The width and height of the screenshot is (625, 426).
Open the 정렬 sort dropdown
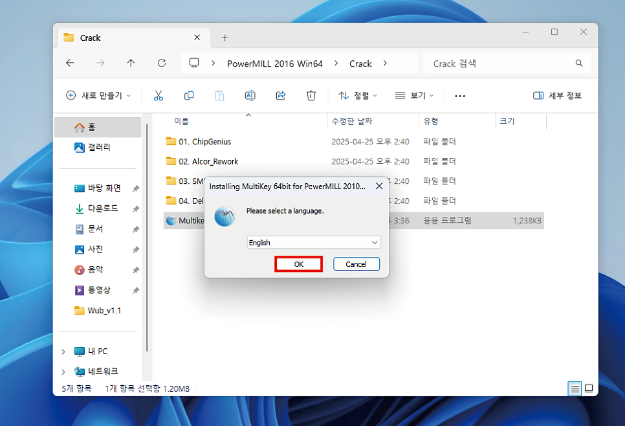358,95
